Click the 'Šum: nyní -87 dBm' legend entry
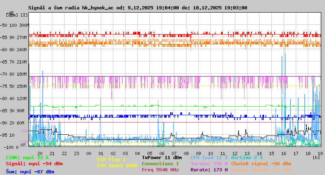Image resolution: width=325 pixels, height=175 pixels. pyautogui.click(x=30, y=172)
